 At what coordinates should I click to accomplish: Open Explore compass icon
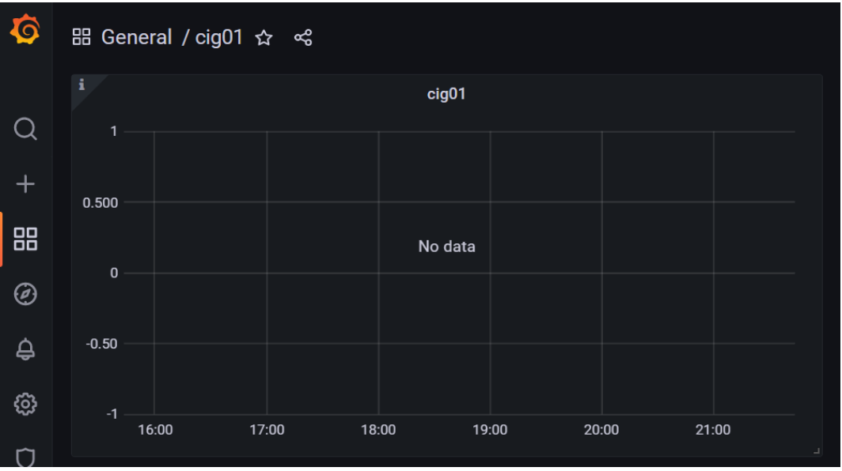(25, 294)
